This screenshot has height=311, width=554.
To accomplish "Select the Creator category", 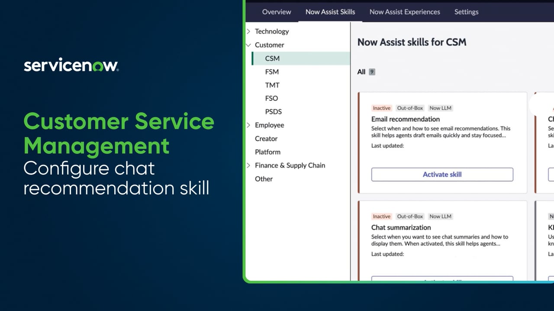I will pyautogui.click(x=266, y=138).
